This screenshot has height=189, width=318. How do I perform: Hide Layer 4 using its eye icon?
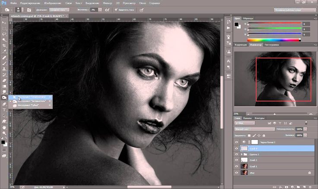tap(236, 147)
